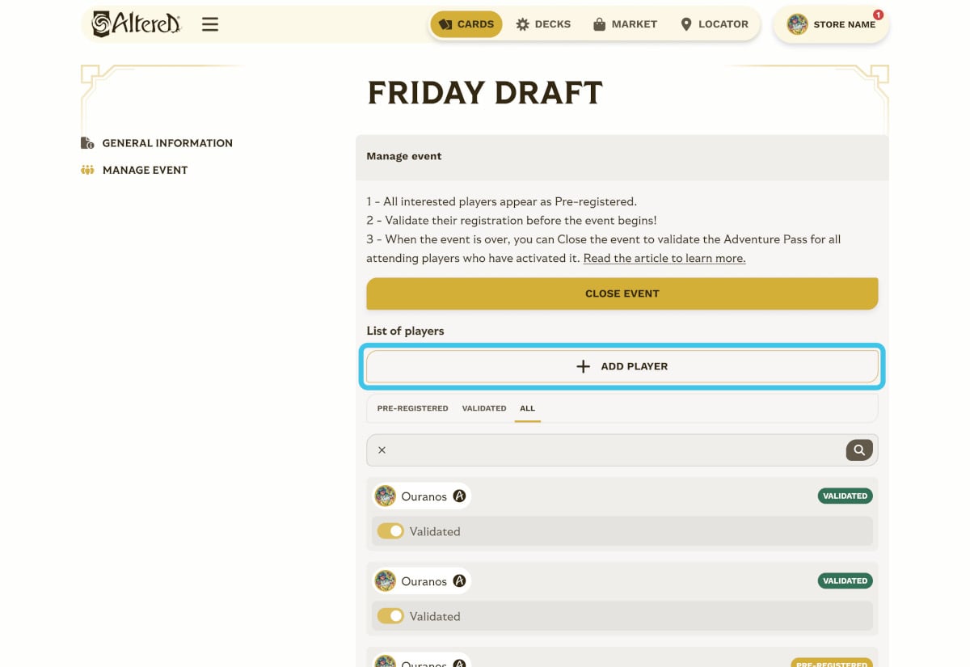This screenshot has height=667, width=970.
Task: Open the Decks page
Action: point(543,24)
